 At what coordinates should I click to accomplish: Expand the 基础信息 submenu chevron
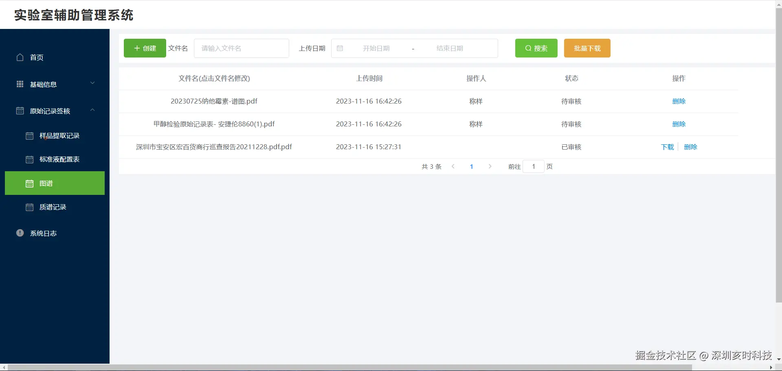tap(92, 83)
